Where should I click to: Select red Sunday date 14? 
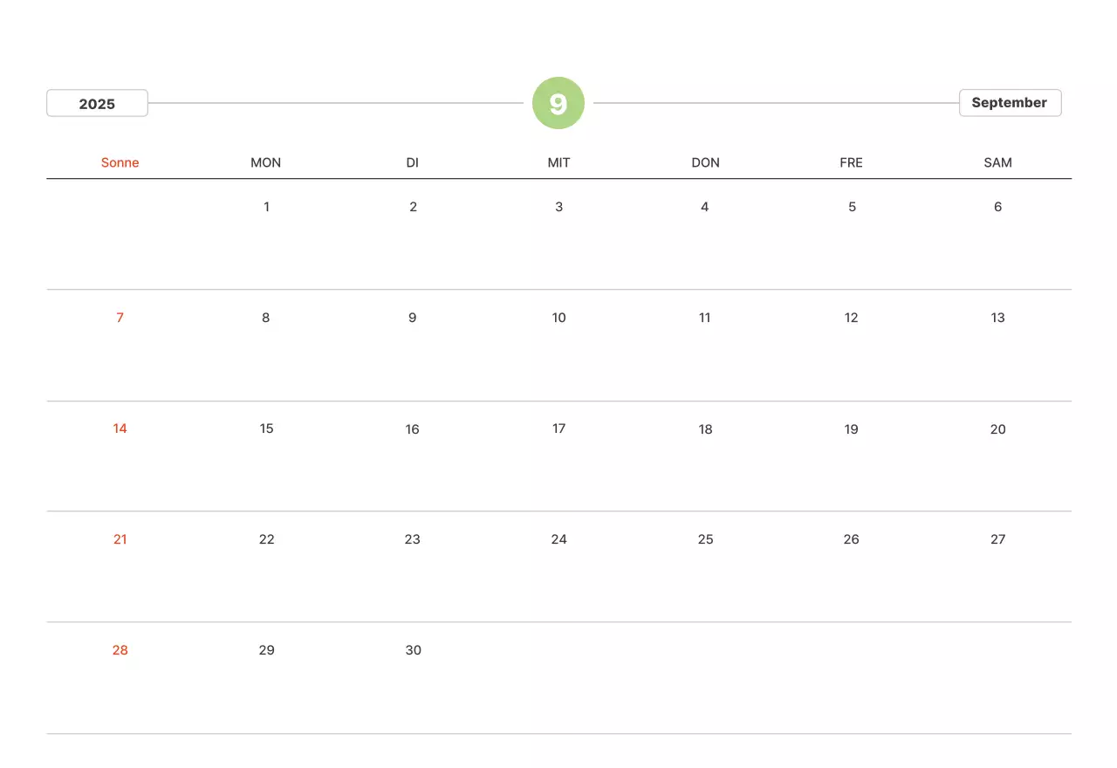pos(120,429)
